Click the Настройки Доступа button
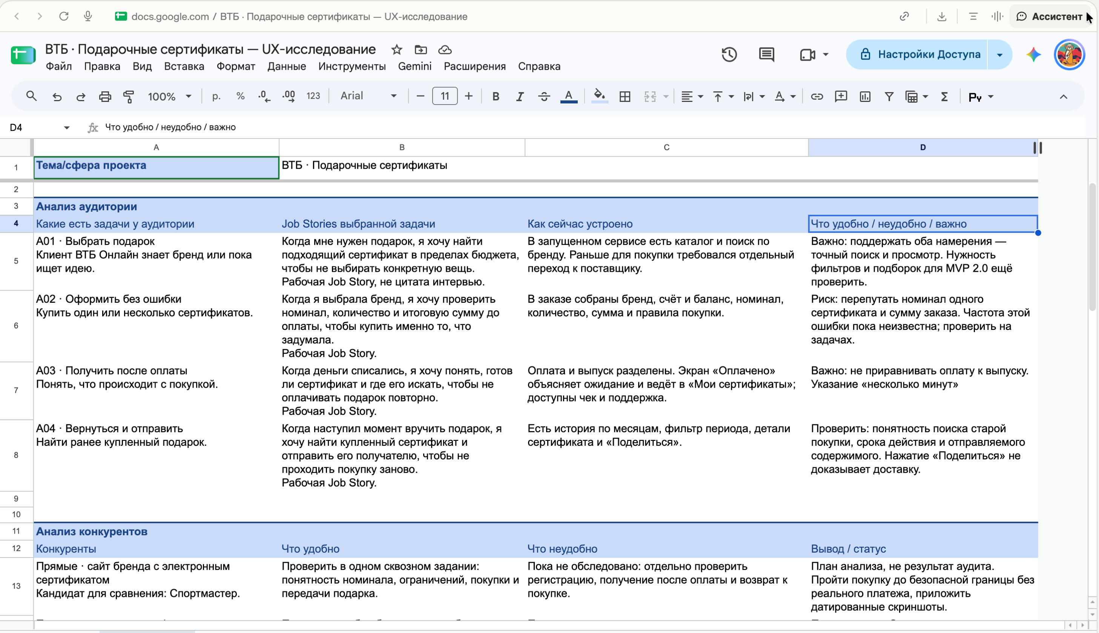This screenshot has width=1099, height=633. [x=917, y=55]
